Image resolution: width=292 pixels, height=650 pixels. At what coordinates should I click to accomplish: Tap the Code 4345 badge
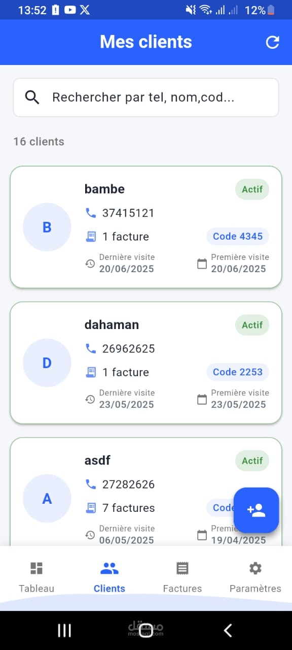click(238, 236)
